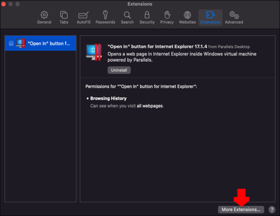This screenshot has height=216, width=280.
Task: Click the large Parallels extension icon
Action: click(x=94, y=52)
